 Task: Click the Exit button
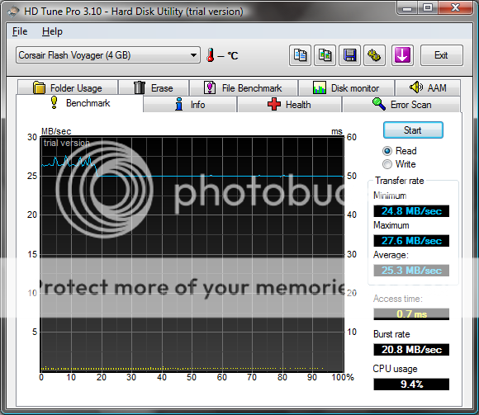pyautogui.click(x=442, y=55)
